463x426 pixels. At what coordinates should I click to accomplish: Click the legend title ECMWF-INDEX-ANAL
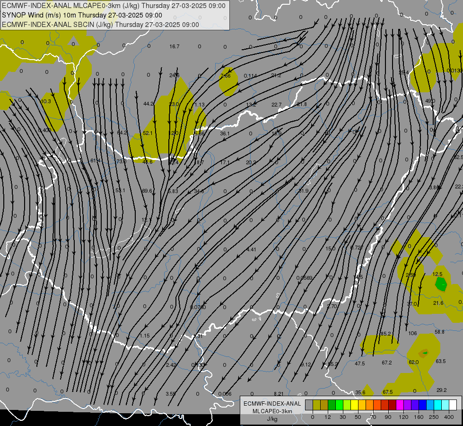(272, 404)
